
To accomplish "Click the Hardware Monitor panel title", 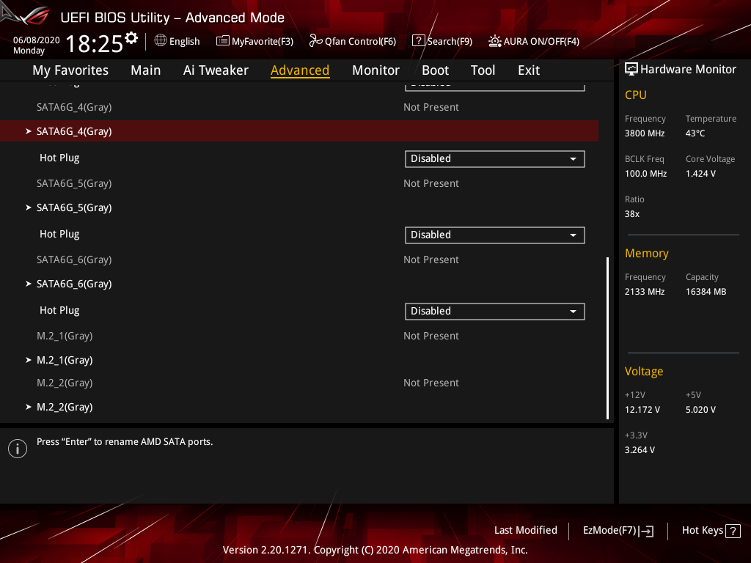I will [x=688, y=70].
